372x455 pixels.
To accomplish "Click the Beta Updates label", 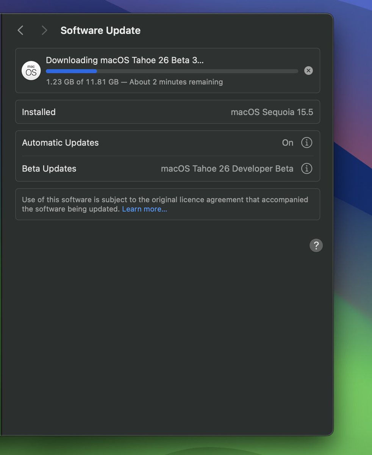I will pos(49,168).
